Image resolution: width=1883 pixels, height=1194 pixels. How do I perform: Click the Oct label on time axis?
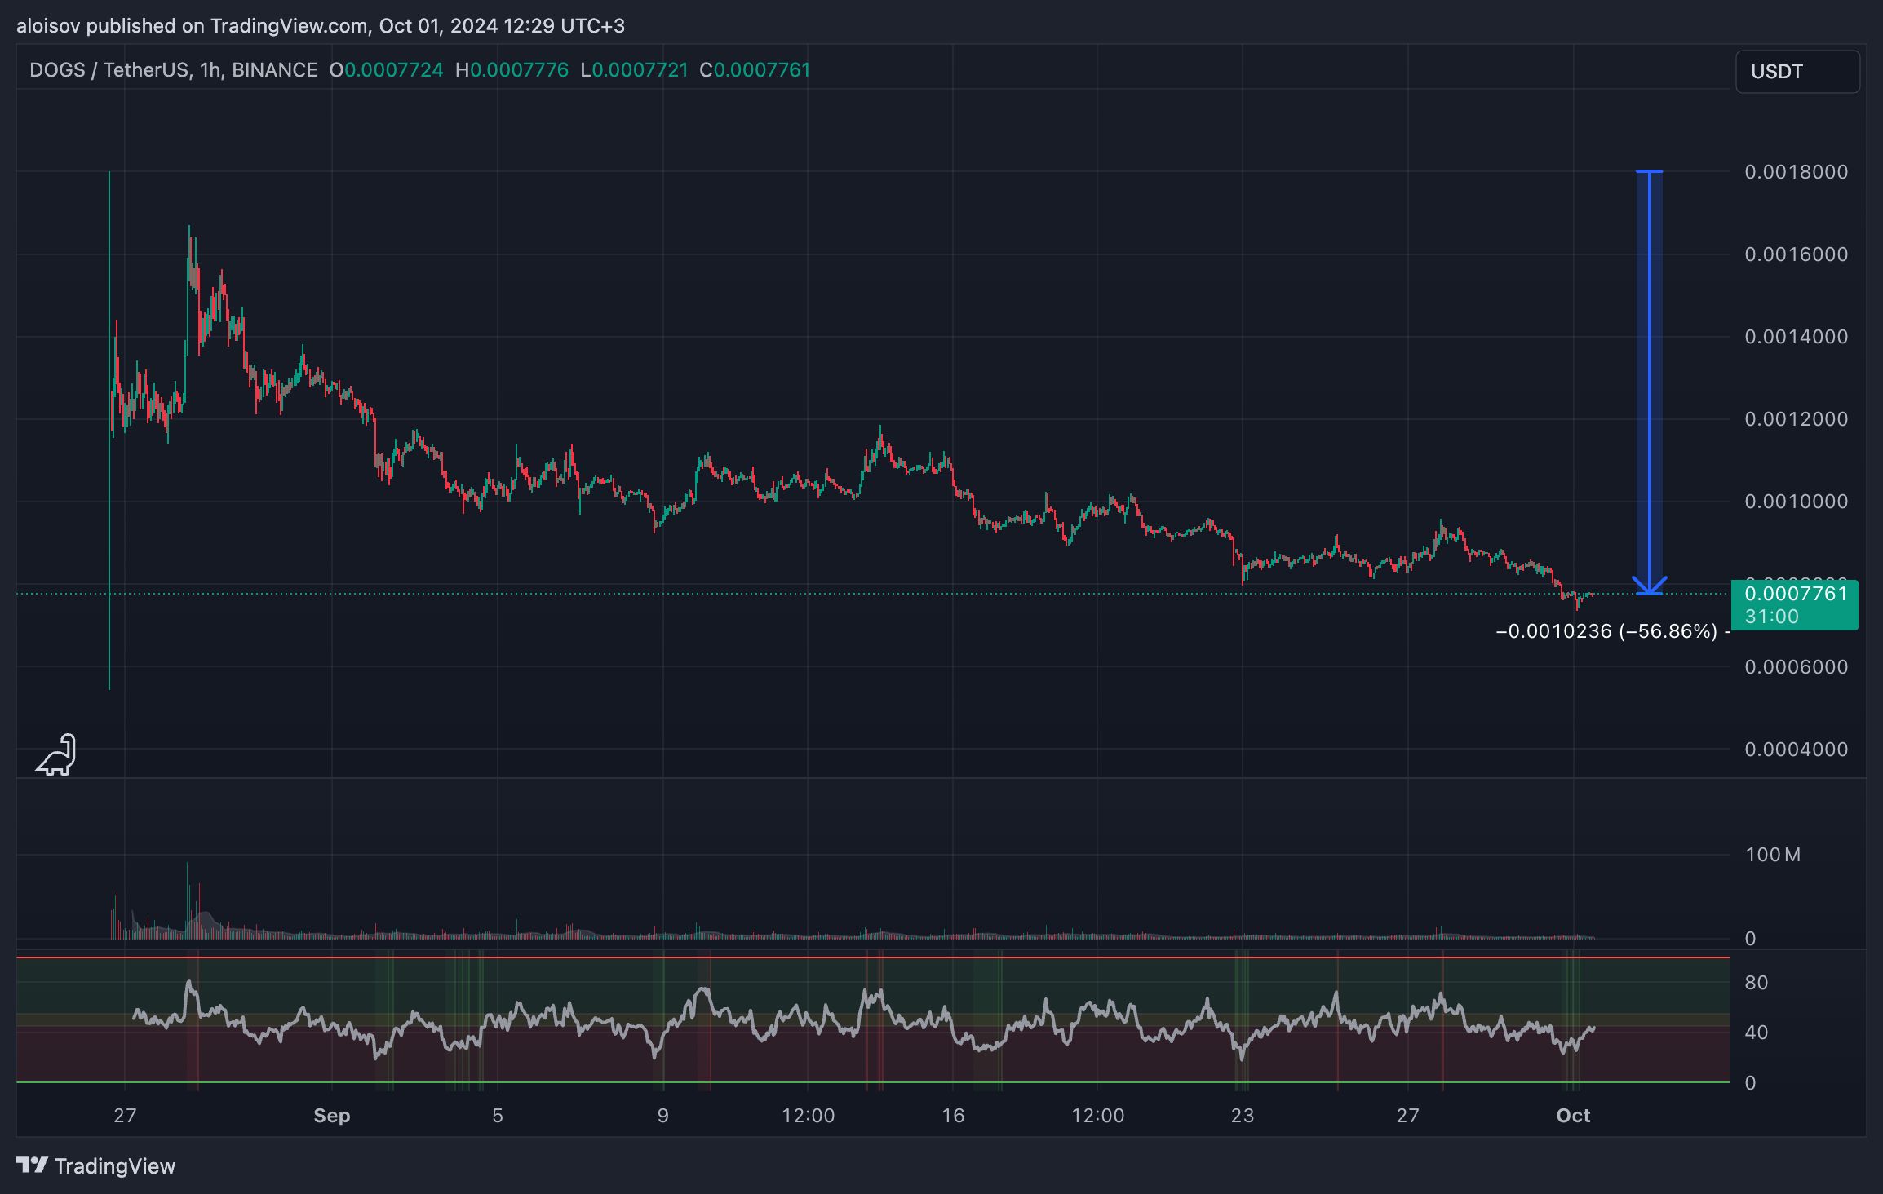tap(1573, 1116)
